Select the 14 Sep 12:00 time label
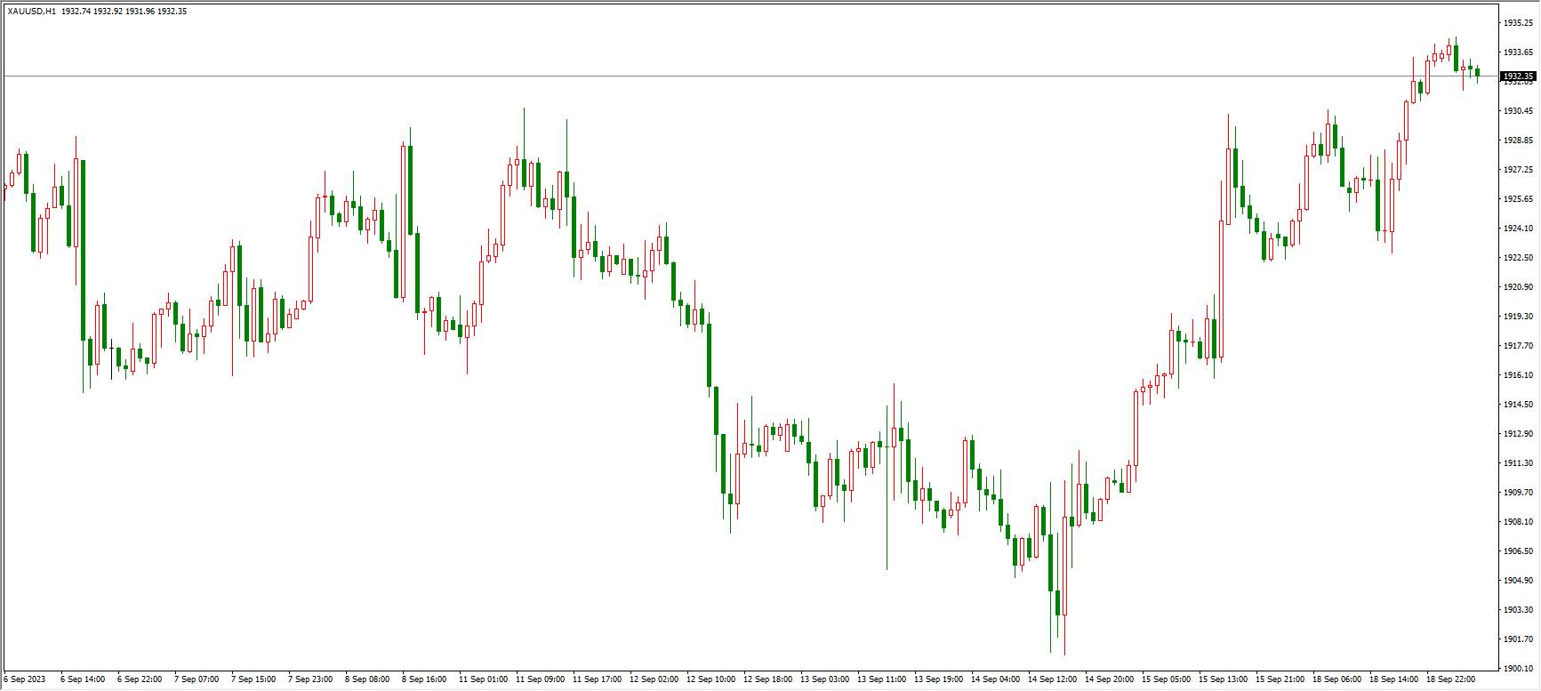The width and height of the screenshot is (1541, 691). pyautogui.click(x=1052, y=679)
